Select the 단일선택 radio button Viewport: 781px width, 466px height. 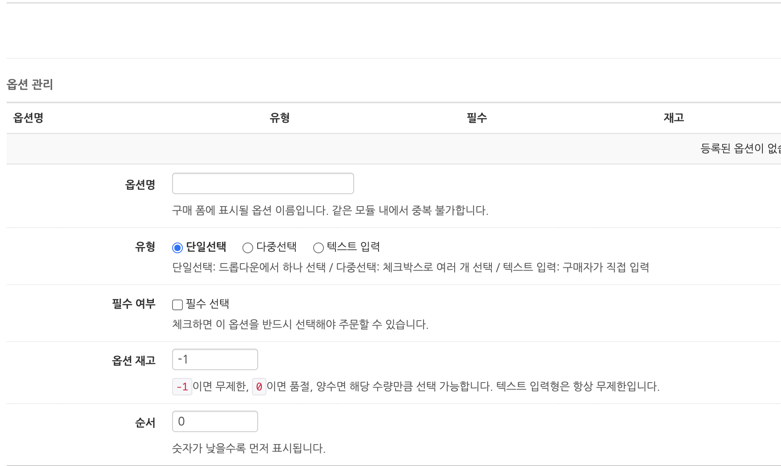pyautogui.click(x=177, y=247)
